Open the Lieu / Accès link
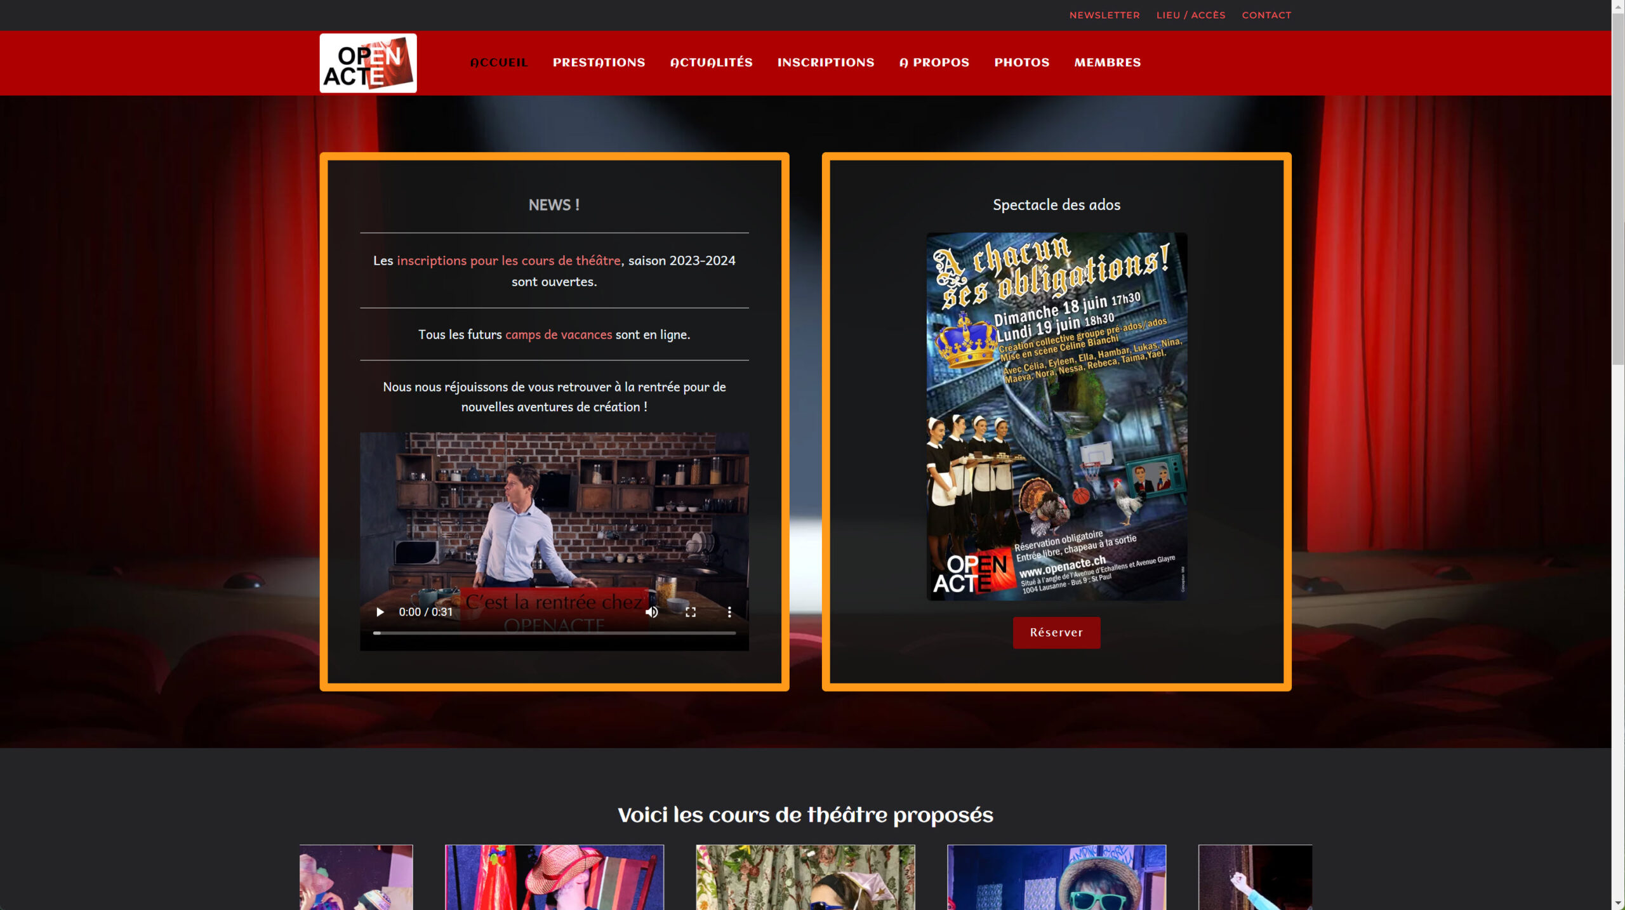The width and height of the screenshot is (1625, 910). click(x=1190, y=15)
